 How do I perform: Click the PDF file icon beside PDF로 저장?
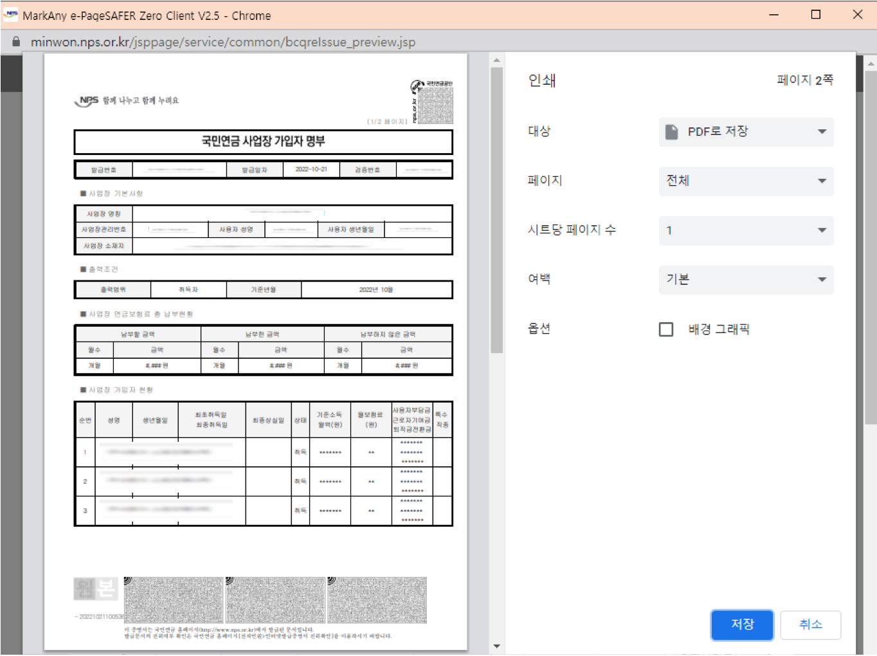tap(671, 131)
